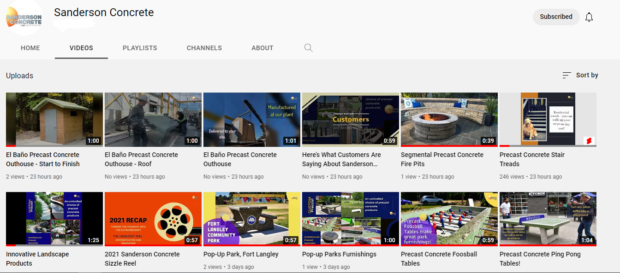Open Precast Concrete Foosball Tables title
620x273 pixels.
439,259
